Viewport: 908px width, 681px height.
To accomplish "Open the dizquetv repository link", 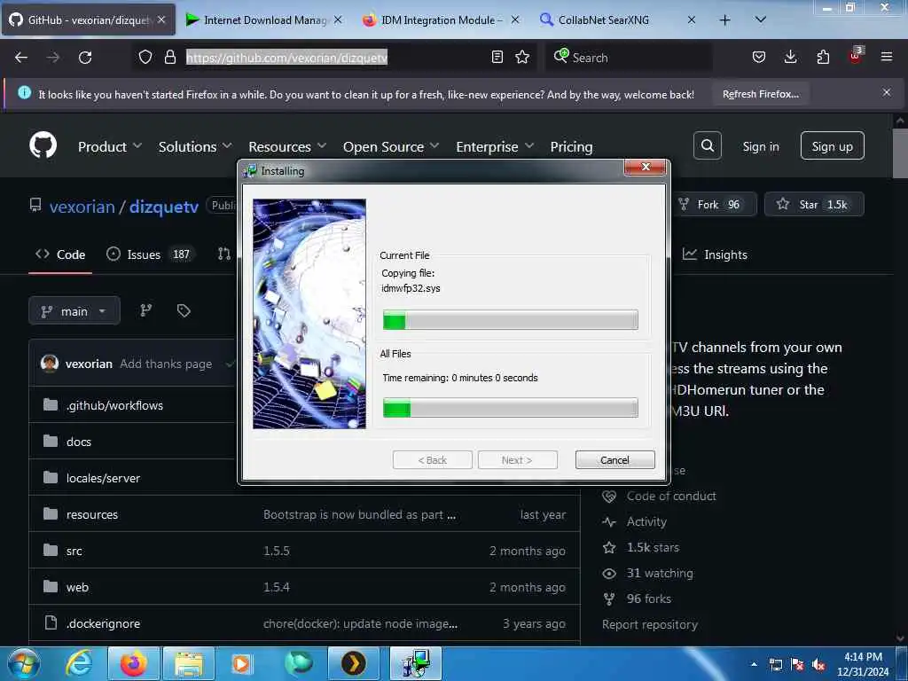I will [164, 206].
